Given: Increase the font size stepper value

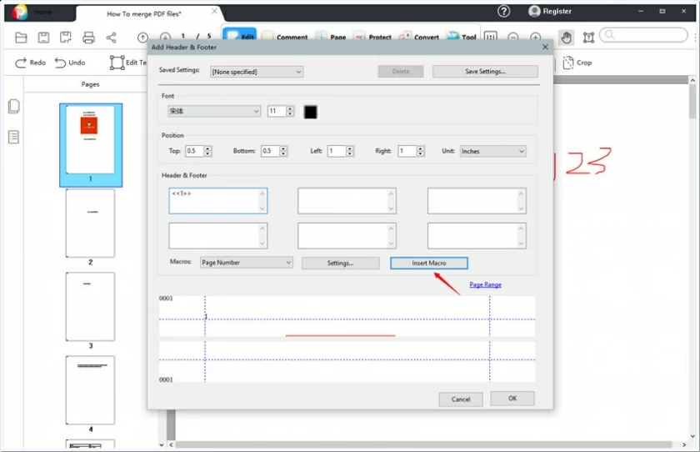Looking at the screenshot, I should (290, 108).
